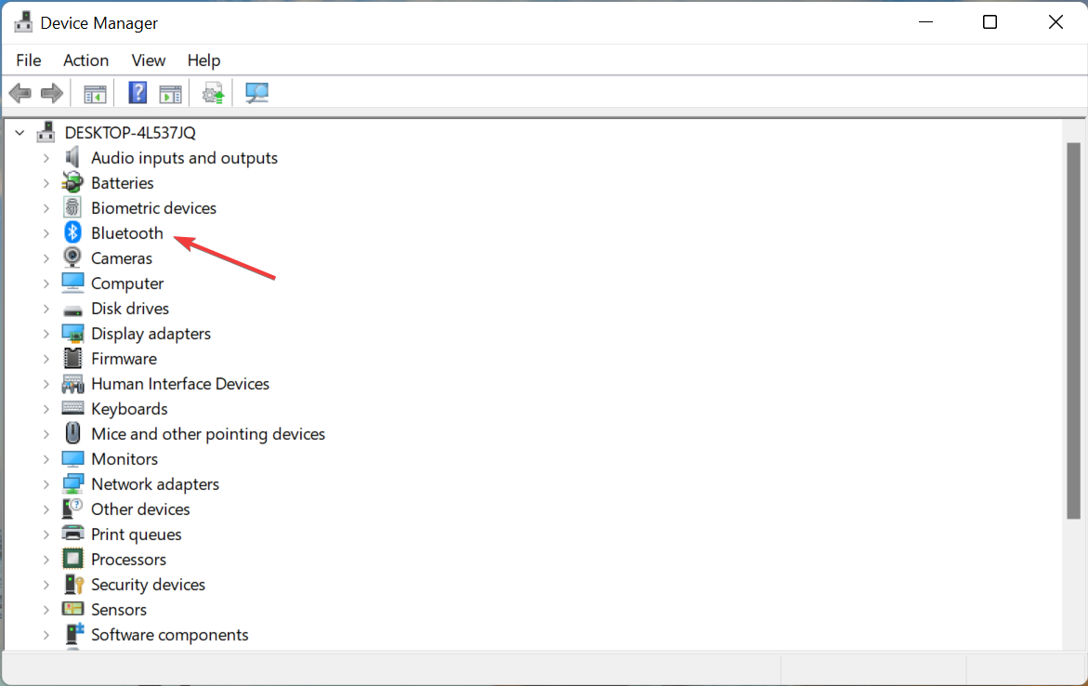The width and height of the screenshot is (1088, 686).
Task: Click the Cameras webcam icon
Action: point(72,257)
